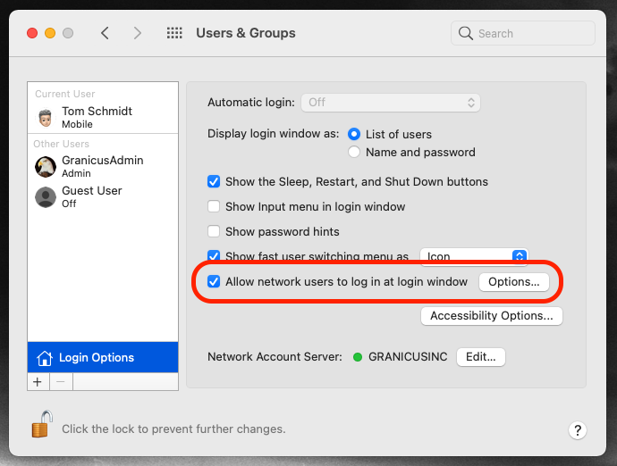Open the help question mark button
This screenshot has height=466, width=617.
point(577,430)
